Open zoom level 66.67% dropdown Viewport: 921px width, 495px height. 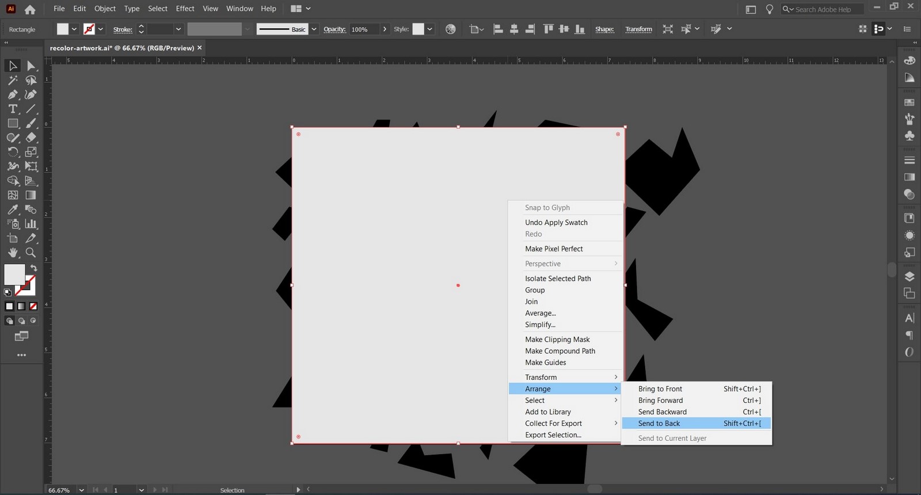click(x=81, y=490)
